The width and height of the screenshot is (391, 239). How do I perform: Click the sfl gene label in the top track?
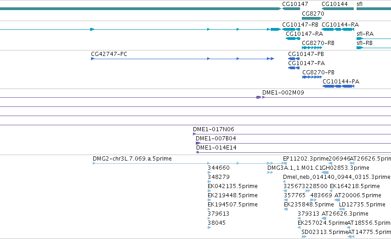tap(359, 4)
